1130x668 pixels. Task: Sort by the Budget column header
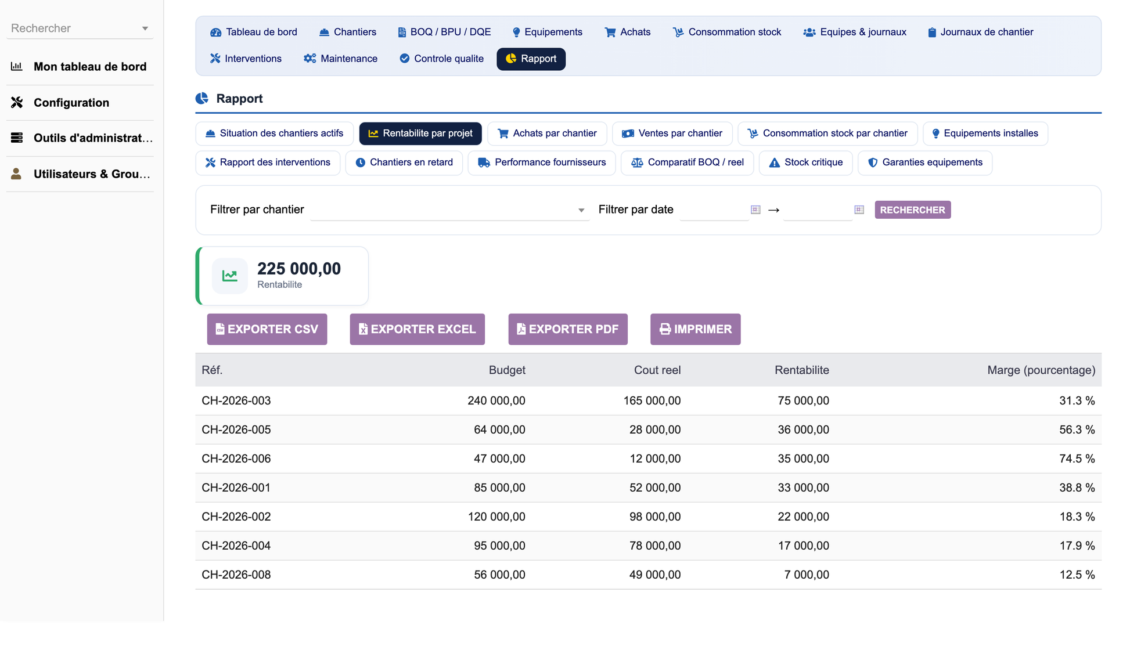click(x=507, y=370)
